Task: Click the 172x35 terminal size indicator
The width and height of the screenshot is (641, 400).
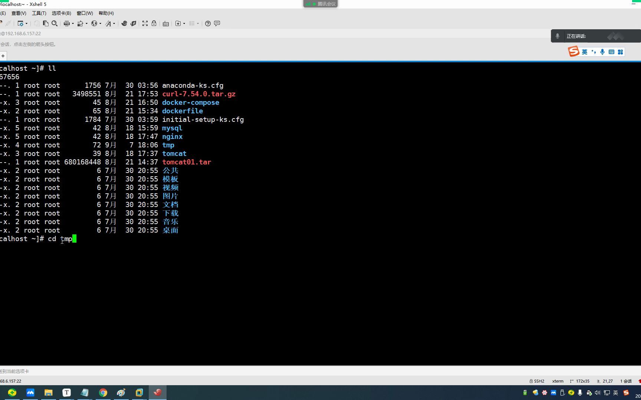Action: point(579,381)
